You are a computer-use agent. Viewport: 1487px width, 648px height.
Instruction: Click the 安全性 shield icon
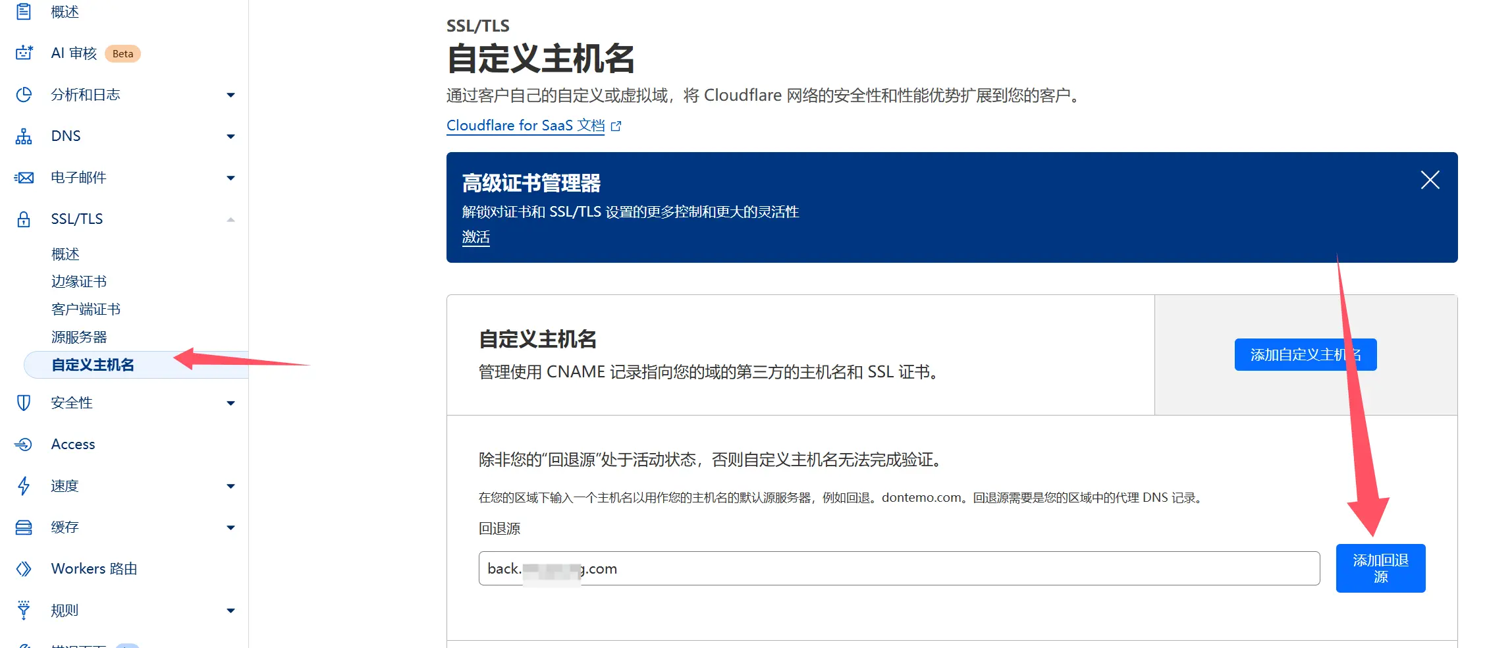(24, 403)
